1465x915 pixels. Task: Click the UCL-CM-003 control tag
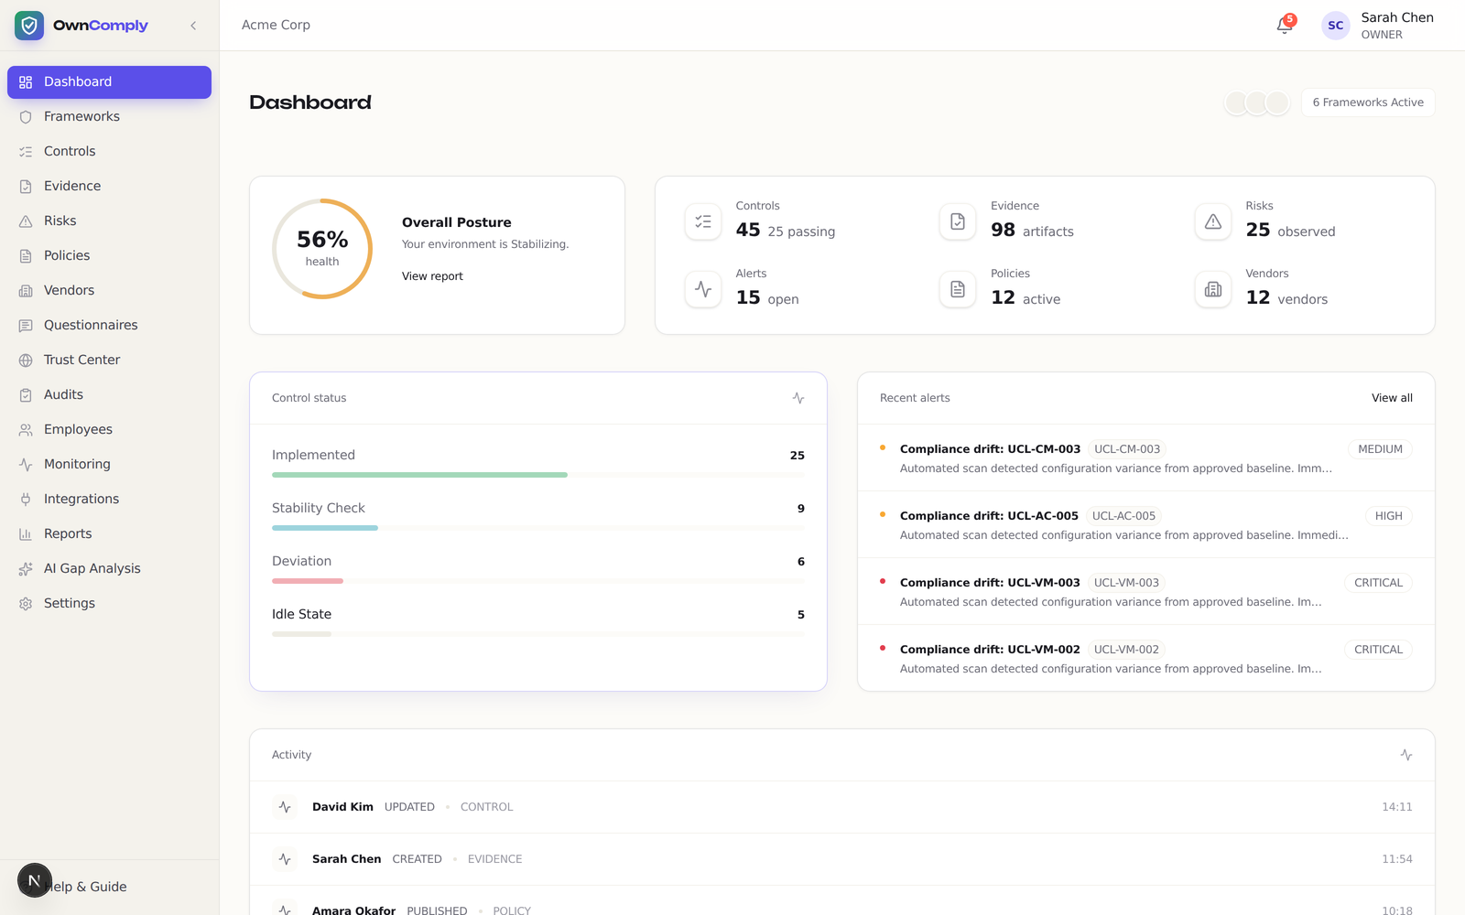pyautogui.click(x=1127, y=449)
